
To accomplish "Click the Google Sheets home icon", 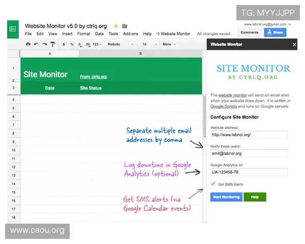I will coord(13,29).
